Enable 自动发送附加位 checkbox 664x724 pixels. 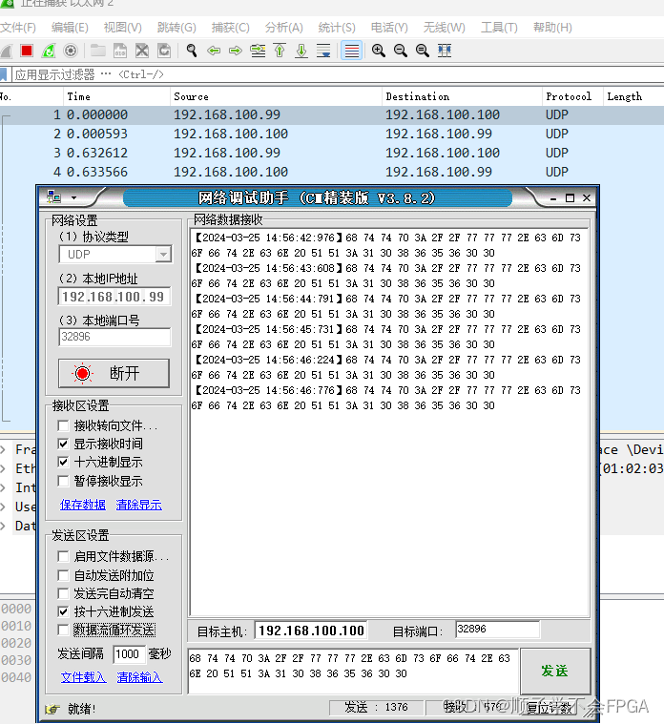click(x=63, y=575)
